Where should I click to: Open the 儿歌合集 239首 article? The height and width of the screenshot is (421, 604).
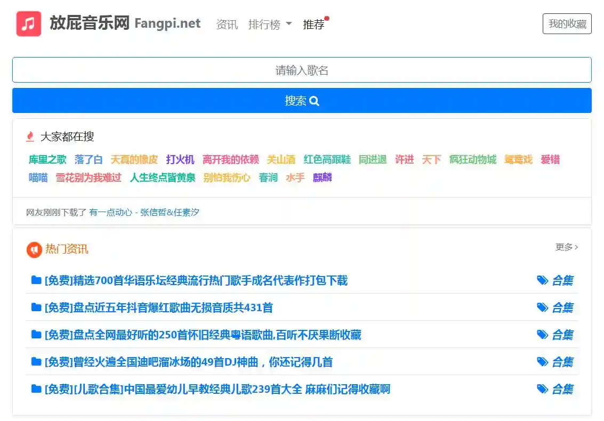[x=217, y=389]
